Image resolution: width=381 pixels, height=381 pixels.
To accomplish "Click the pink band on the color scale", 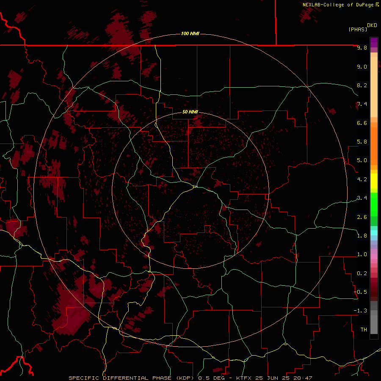I will [x=374, y=257].
